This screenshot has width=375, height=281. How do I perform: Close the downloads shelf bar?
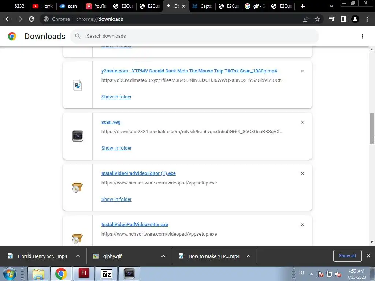(368, 256)
